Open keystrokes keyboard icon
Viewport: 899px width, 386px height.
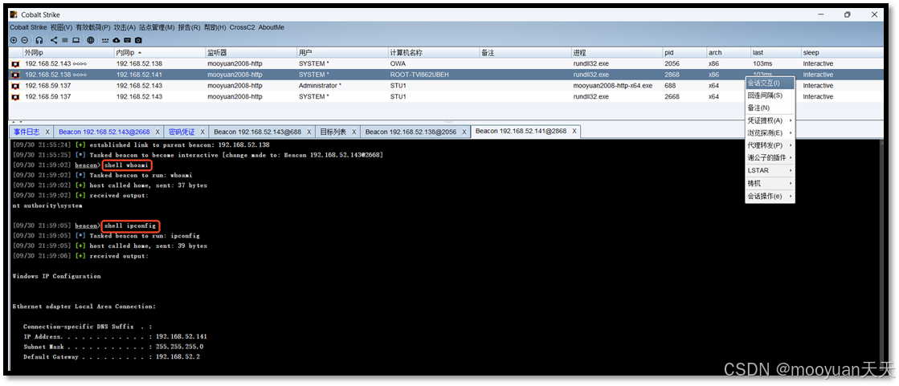tap(127, 40)
